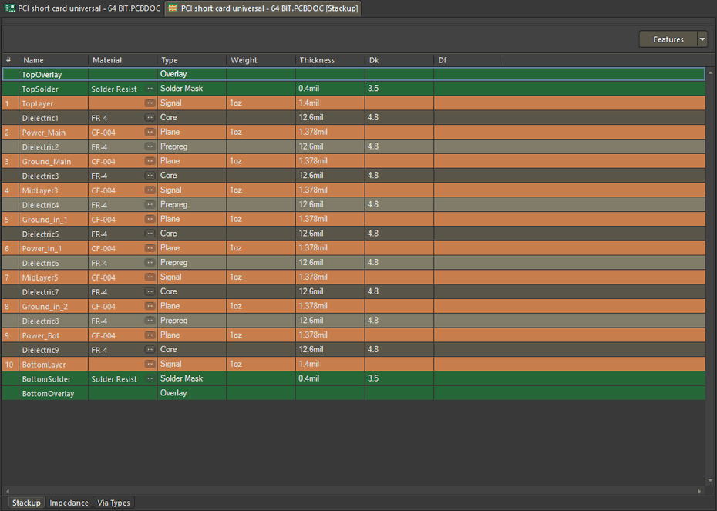Select the MidLayer5 name cell

(x=53, y=277)
